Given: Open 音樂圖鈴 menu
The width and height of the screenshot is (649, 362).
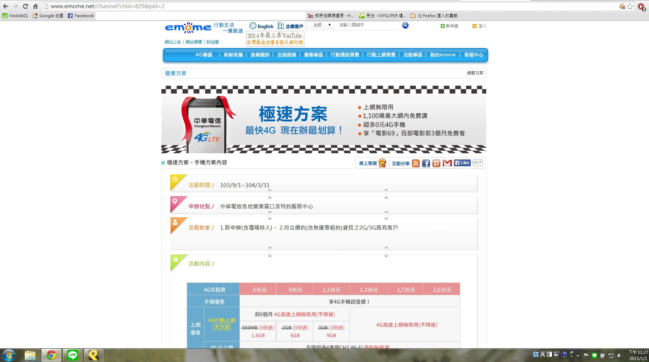Looking at the screenshot, I should (260, 55).
